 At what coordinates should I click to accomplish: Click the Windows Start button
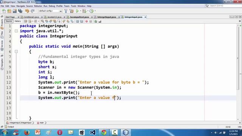point(5,133)
